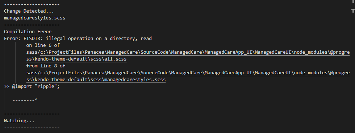The image size is (355, 133).
Task: Click the plain managedcarestyles.scss line under Change Detected
Action: tap(35, 18)
